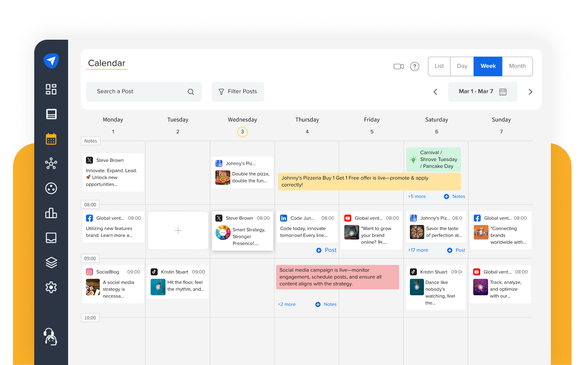Expand +2 more on Thursday 09:00
Viewport: 585px width, 365px height.
click(287, 304)
